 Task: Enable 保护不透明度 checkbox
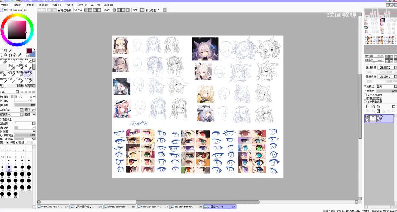[365, 95]
